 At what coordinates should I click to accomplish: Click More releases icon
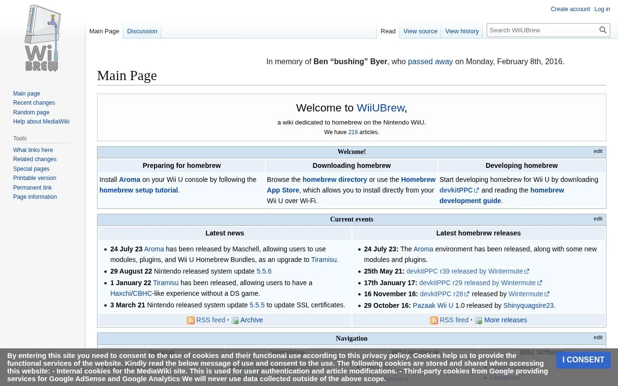click(x=478, y=320)
